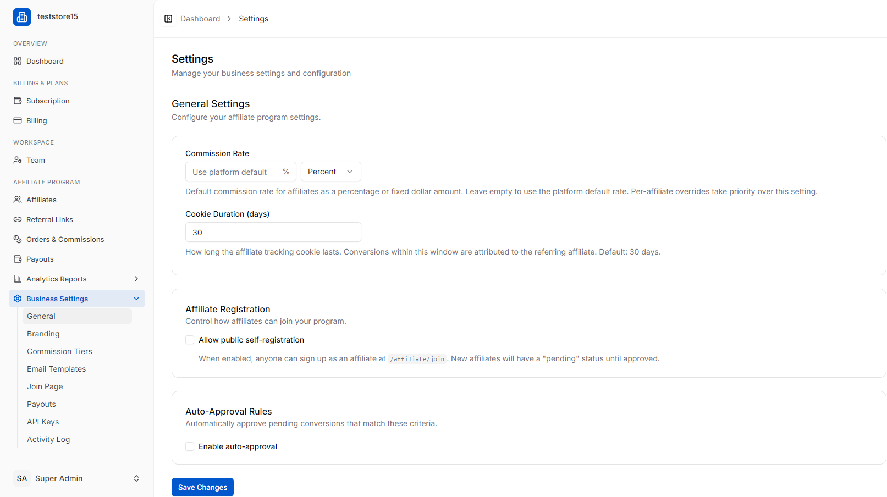Open Analytics Reports menu item

click(77, 279)
